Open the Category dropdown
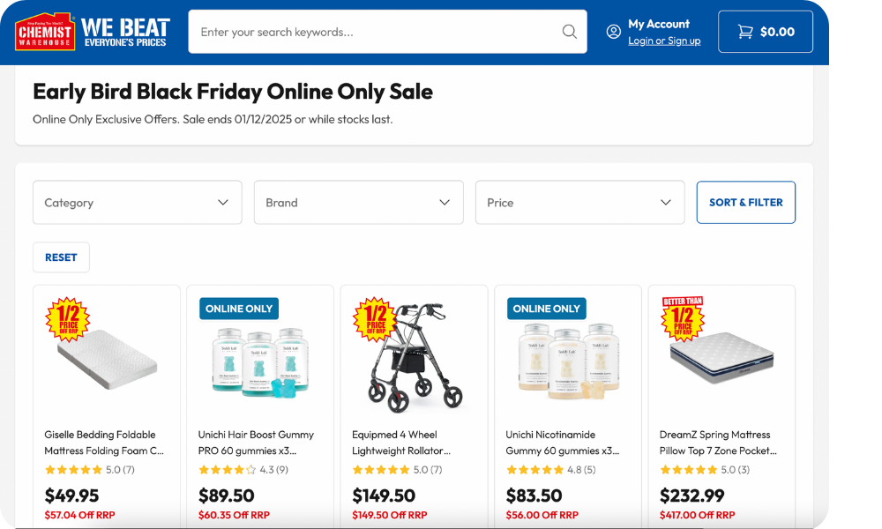Screen dimensions: 882x529 pyautogui.click(x=137, y=202)
